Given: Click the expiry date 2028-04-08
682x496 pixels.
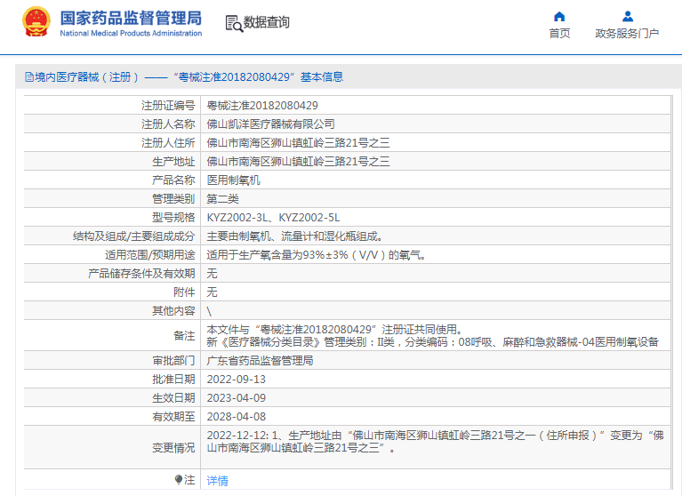Looking at the screenshot, I should (x=237, y=417).
